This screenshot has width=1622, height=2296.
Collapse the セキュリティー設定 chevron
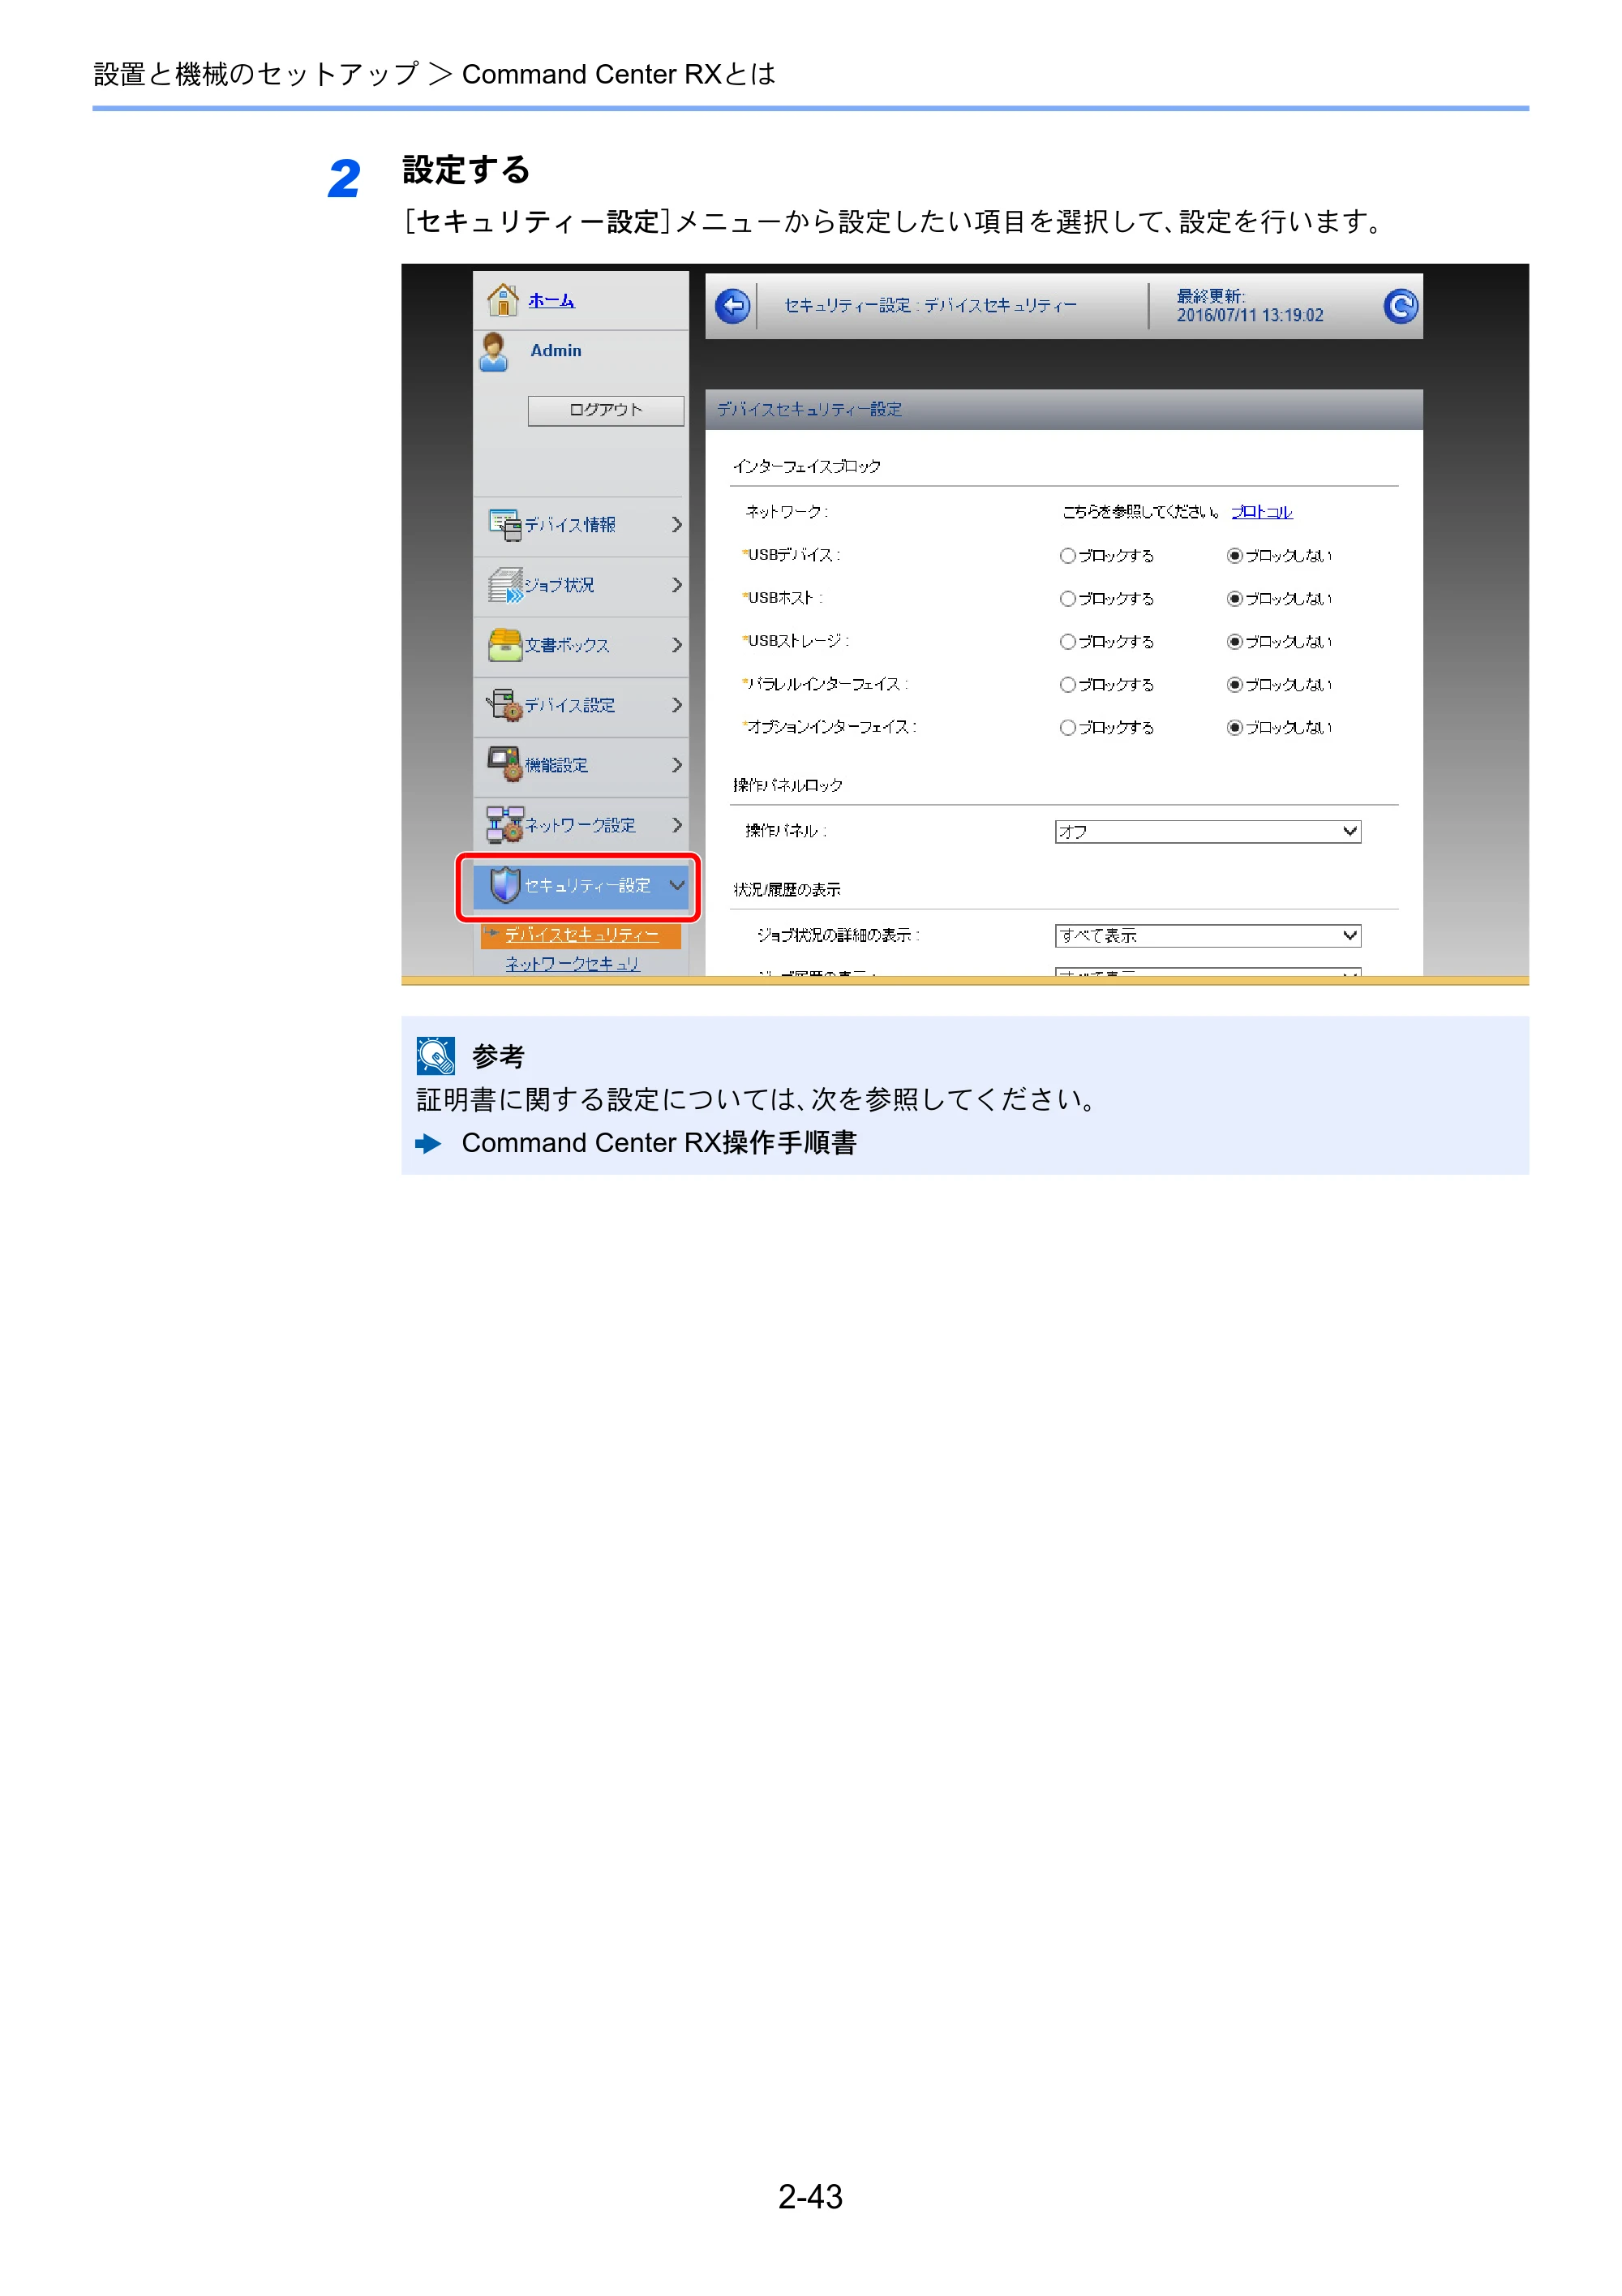[676, 885]
